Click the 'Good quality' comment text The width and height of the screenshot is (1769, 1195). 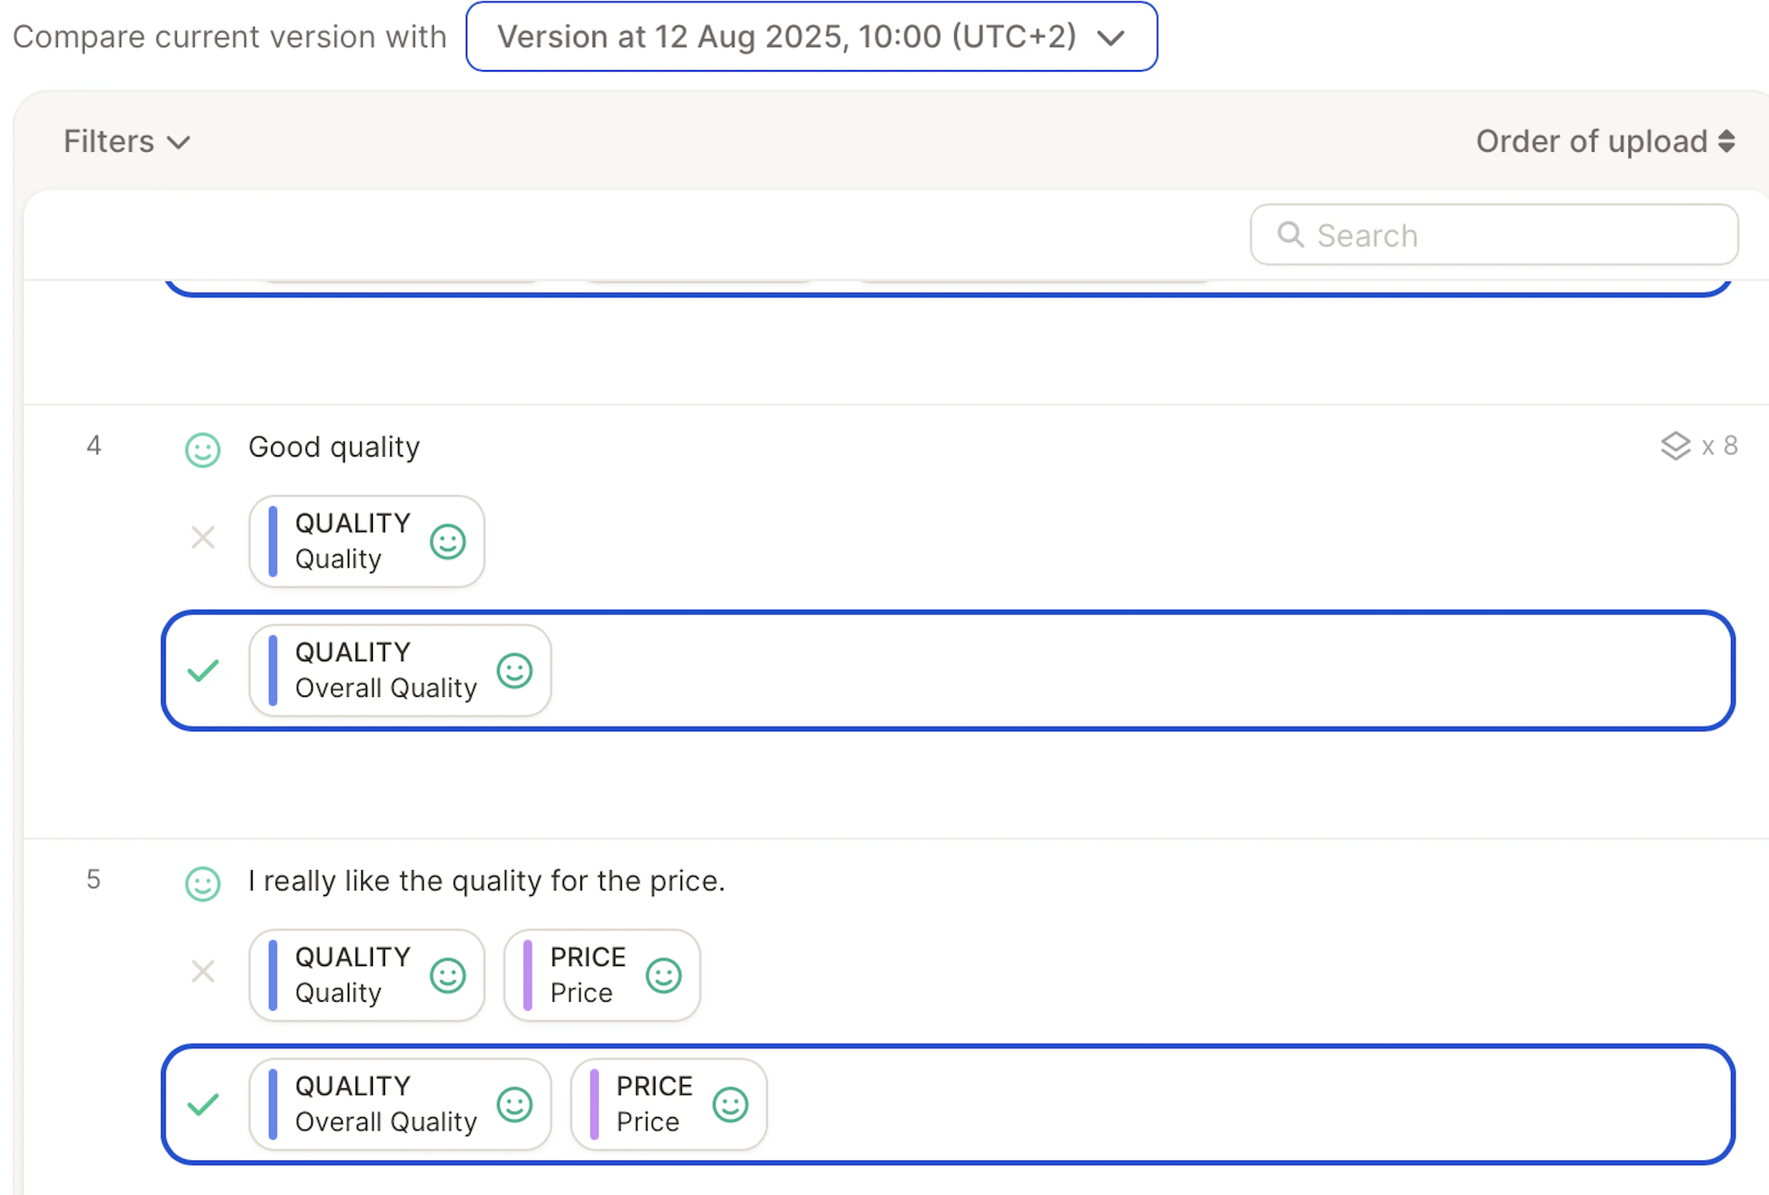334,447
